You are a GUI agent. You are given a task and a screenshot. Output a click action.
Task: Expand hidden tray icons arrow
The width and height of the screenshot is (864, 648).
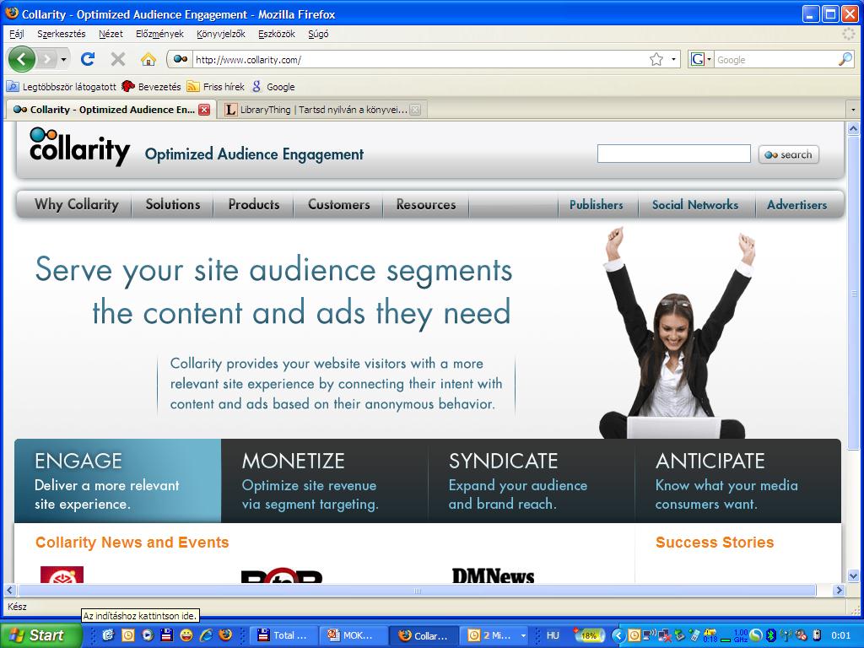pyautogui.click(x=618, y=635)
